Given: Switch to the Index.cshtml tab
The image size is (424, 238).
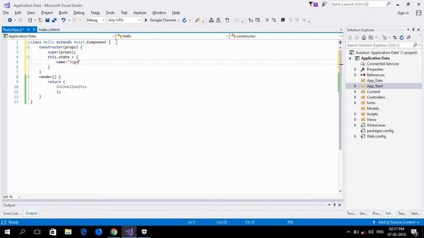Looking at the screenshot, I should [49, 30].
